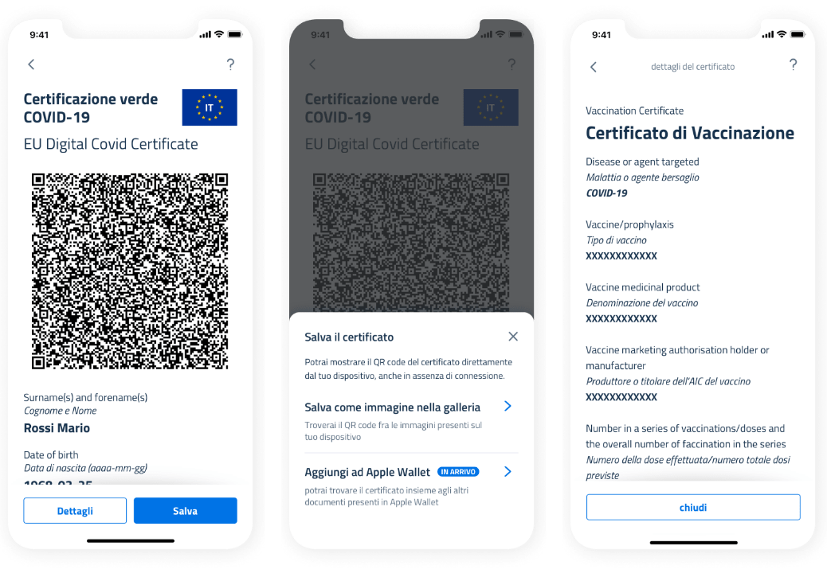Expand Aggiungi ad Apple Wallet chevron
Screen dimensions: 827x573
tap(508, 471)
